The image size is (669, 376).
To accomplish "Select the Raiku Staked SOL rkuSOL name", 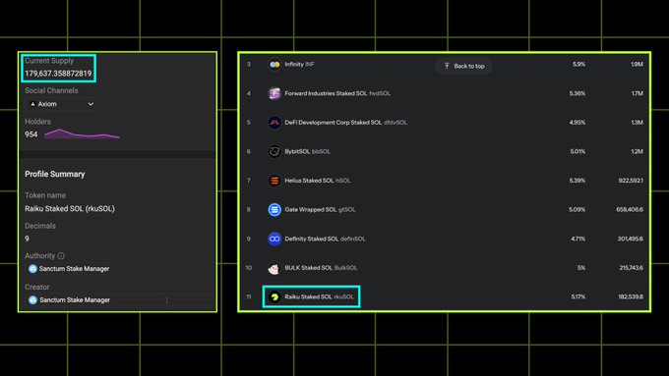I will [x=319, y=296].
